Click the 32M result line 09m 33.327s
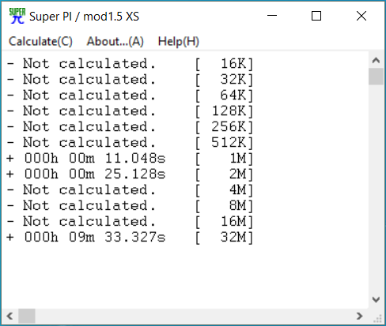The height and width of the screenshot is (326, 386). (130, 238)
